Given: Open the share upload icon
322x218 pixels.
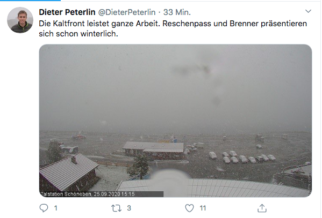Looking at the screenshot, I should coord(262,208).
